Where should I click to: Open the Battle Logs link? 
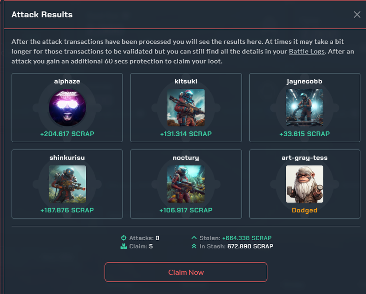[307, 52]
